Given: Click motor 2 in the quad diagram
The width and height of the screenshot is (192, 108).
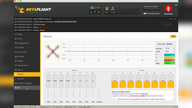Looking at the screenshot, I should click(x=58, y=47).
